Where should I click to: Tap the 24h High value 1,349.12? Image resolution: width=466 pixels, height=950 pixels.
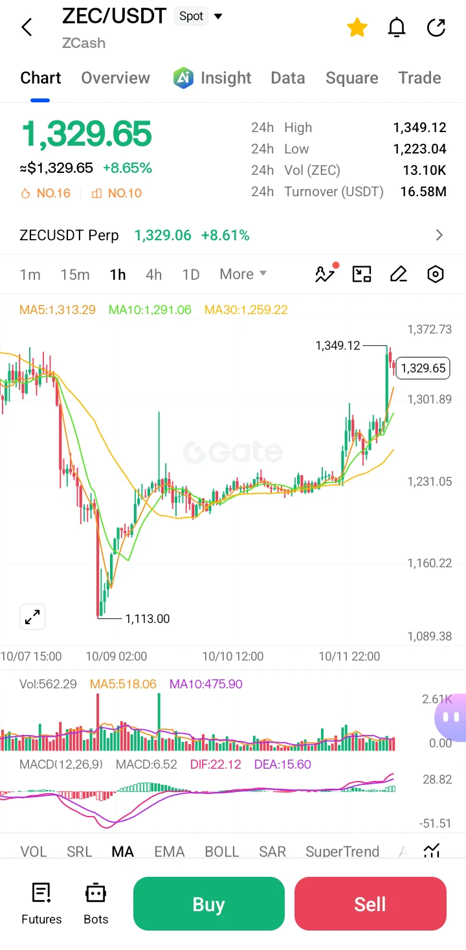click(419, 128)
